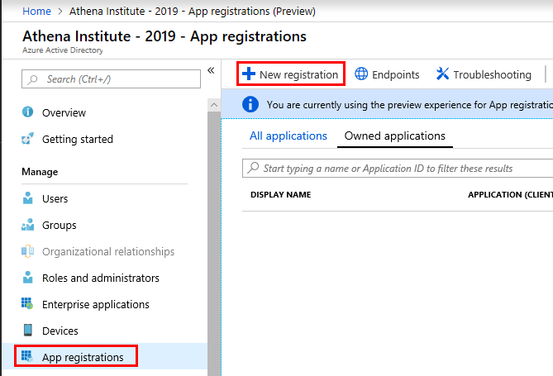Open Getting started in the sidebar
The width and height of the screenshot is (553, 376).
coord(78,139)
